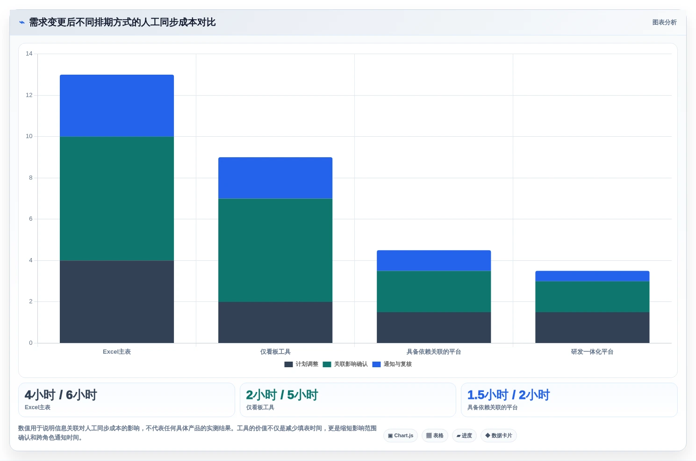Click the footnote text starting 数值用于说明
This screenshot has width=696, height=461.
pyautogui.click(x=197, y=433)
